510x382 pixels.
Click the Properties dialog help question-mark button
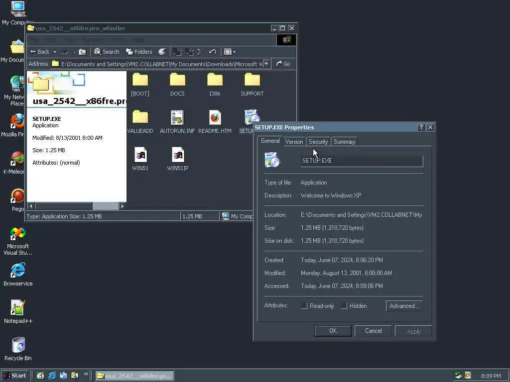click(421, 127)
